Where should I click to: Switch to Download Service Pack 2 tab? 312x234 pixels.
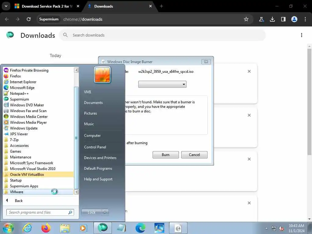tap(47, 6)
